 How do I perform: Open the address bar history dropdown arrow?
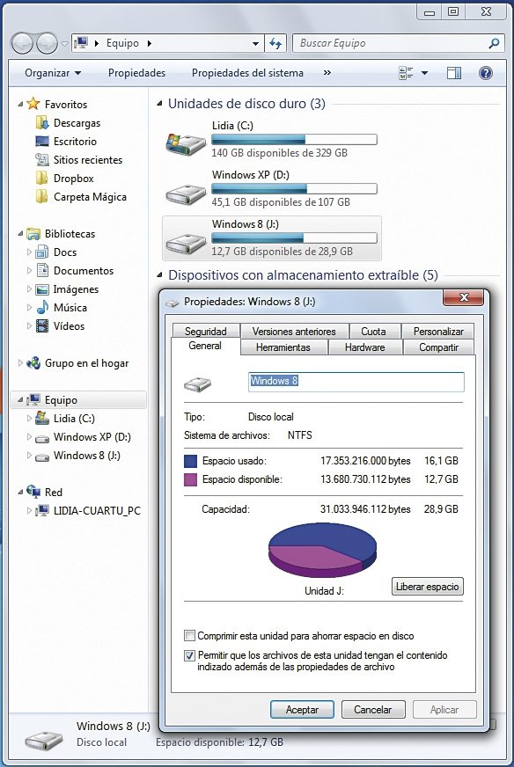255,43
